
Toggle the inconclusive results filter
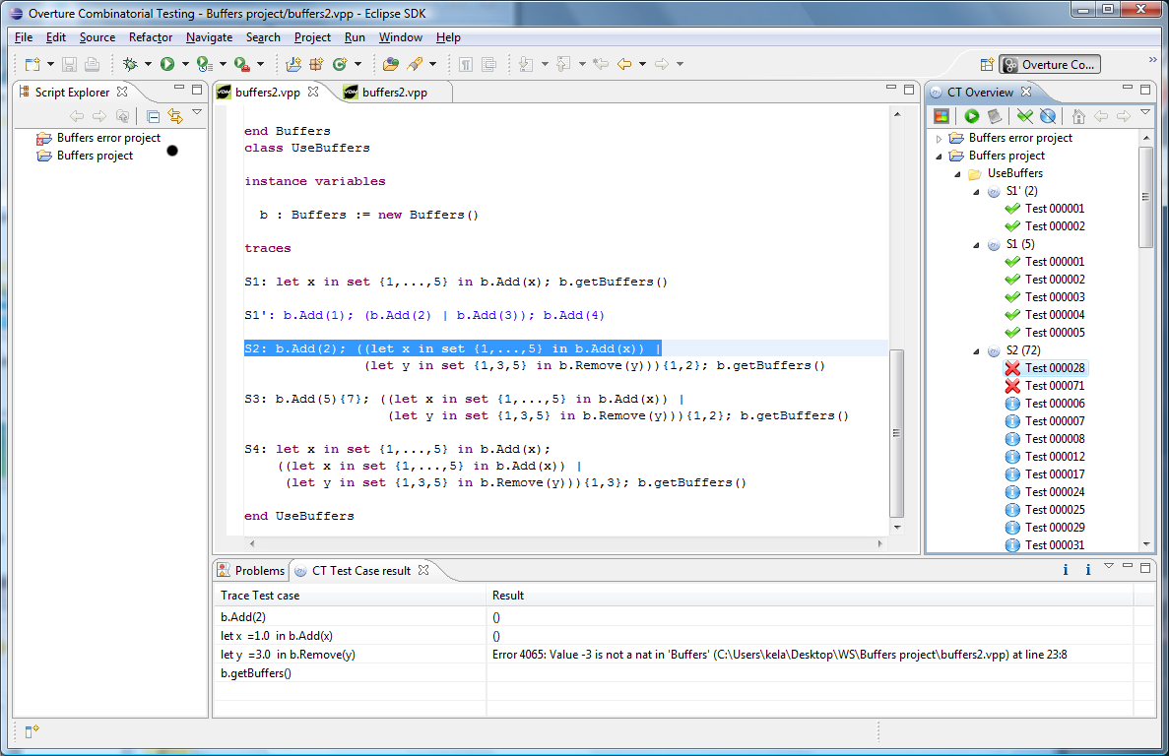click(1048, 116)
